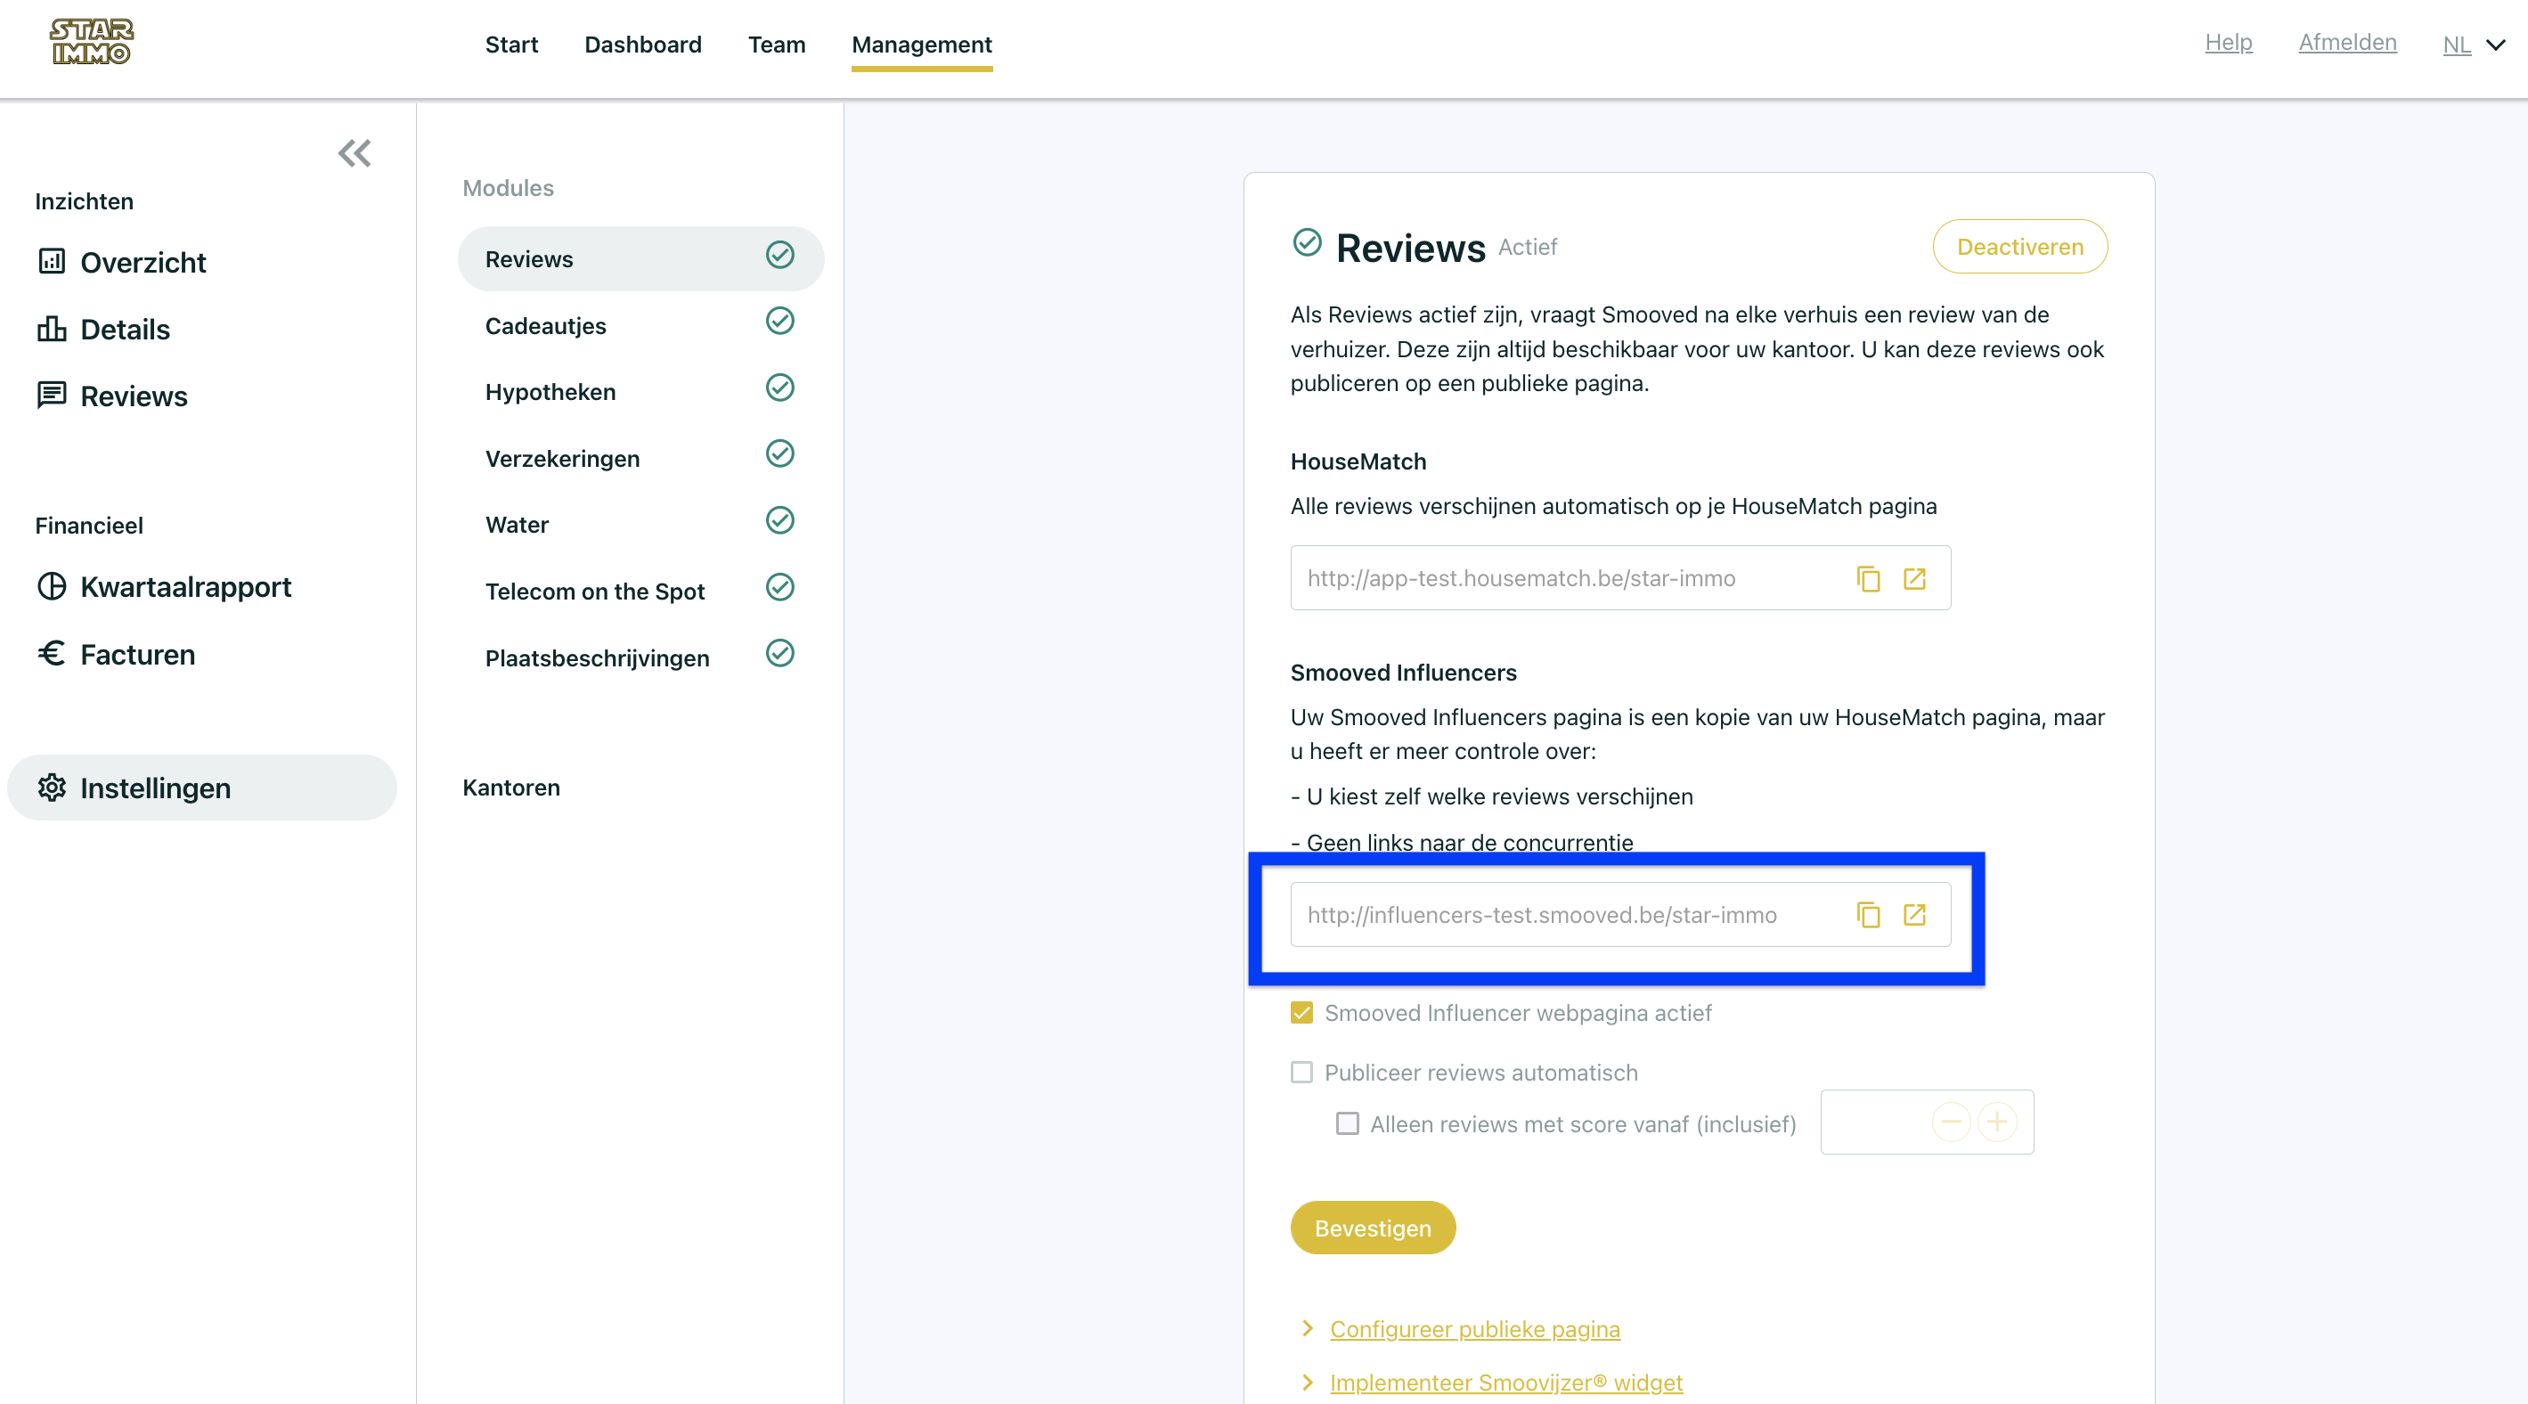Open Overzicht in the sidebar

pyautogui.click(x=143, y=262)
